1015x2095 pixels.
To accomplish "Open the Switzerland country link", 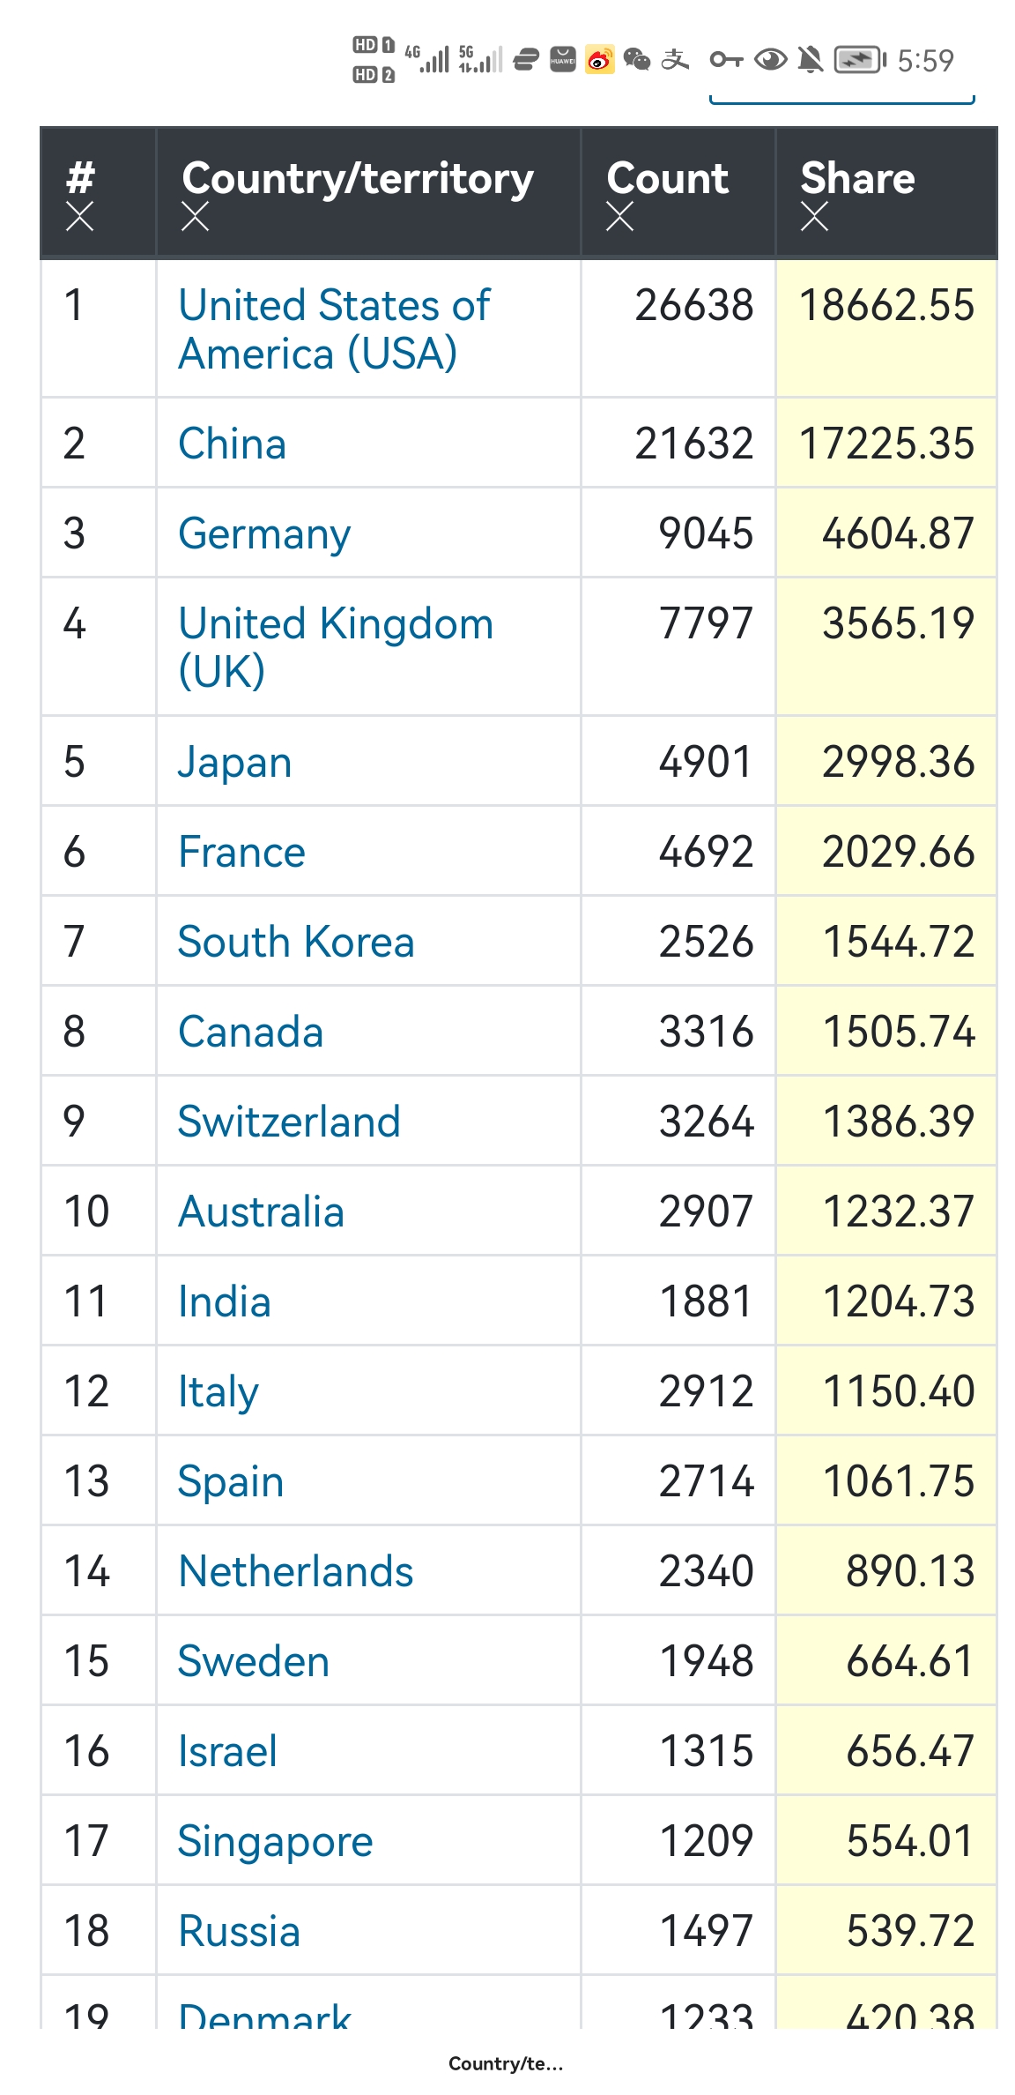I will [289, 1122].
